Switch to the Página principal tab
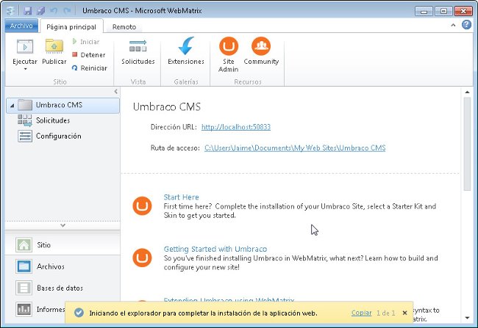 pos(71,26)
